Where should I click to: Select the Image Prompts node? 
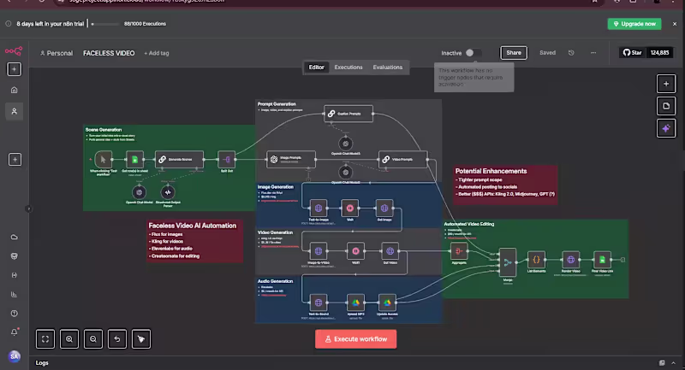click(x=291, y=160)
